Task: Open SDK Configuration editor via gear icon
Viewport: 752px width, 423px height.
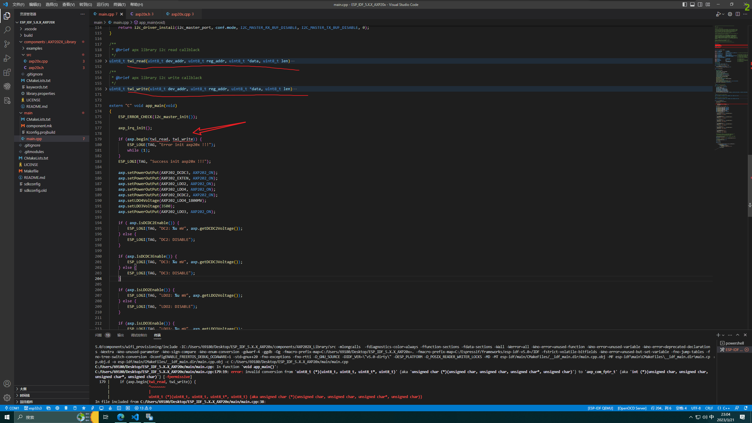Action: click(58, 408)
